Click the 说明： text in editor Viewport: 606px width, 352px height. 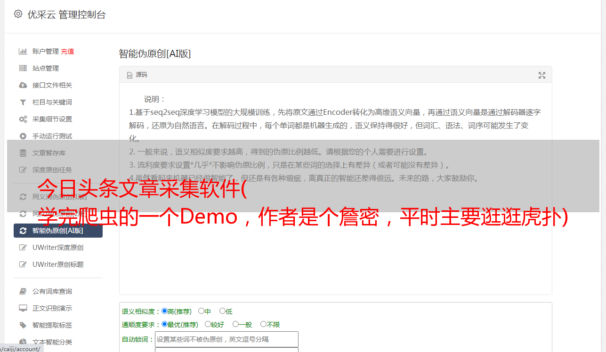pyautogui.click(x=155, y=99)
